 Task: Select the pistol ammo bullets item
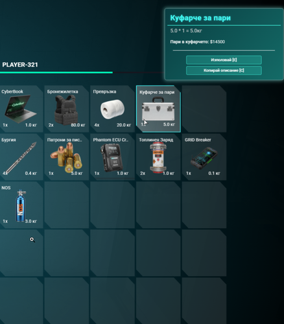click(67, 157)
